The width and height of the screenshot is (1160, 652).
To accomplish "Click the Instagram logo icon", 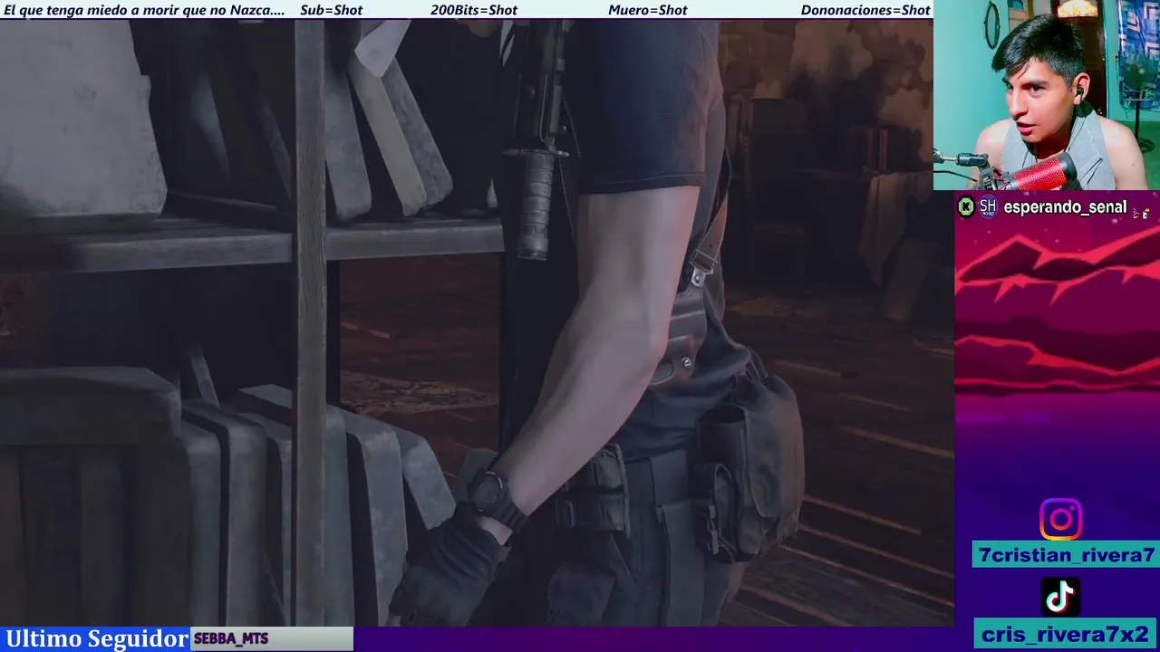I will (1060, 520).
